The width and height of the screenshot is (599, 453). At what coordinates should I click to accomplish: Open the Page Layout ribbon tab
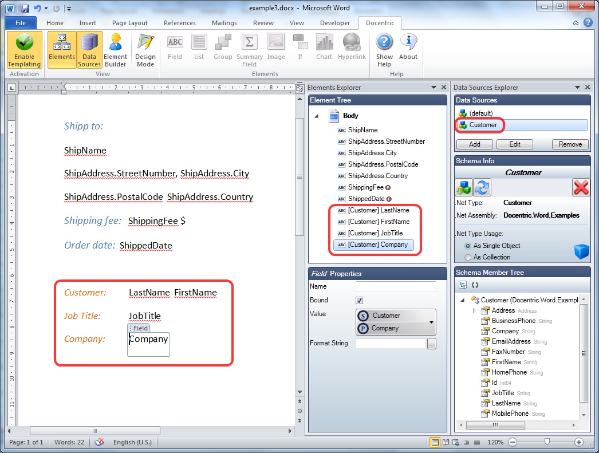(130, 23)
